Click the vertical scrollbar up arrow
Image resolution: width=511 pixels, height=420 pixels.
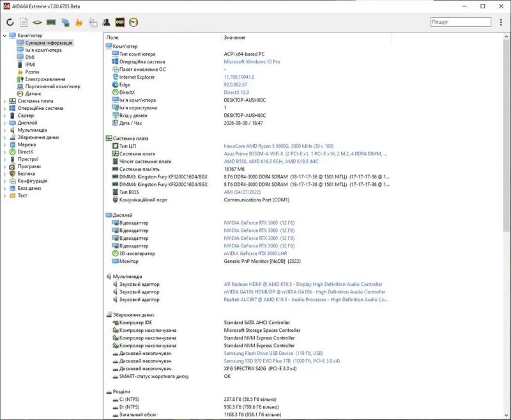(507, 37)
